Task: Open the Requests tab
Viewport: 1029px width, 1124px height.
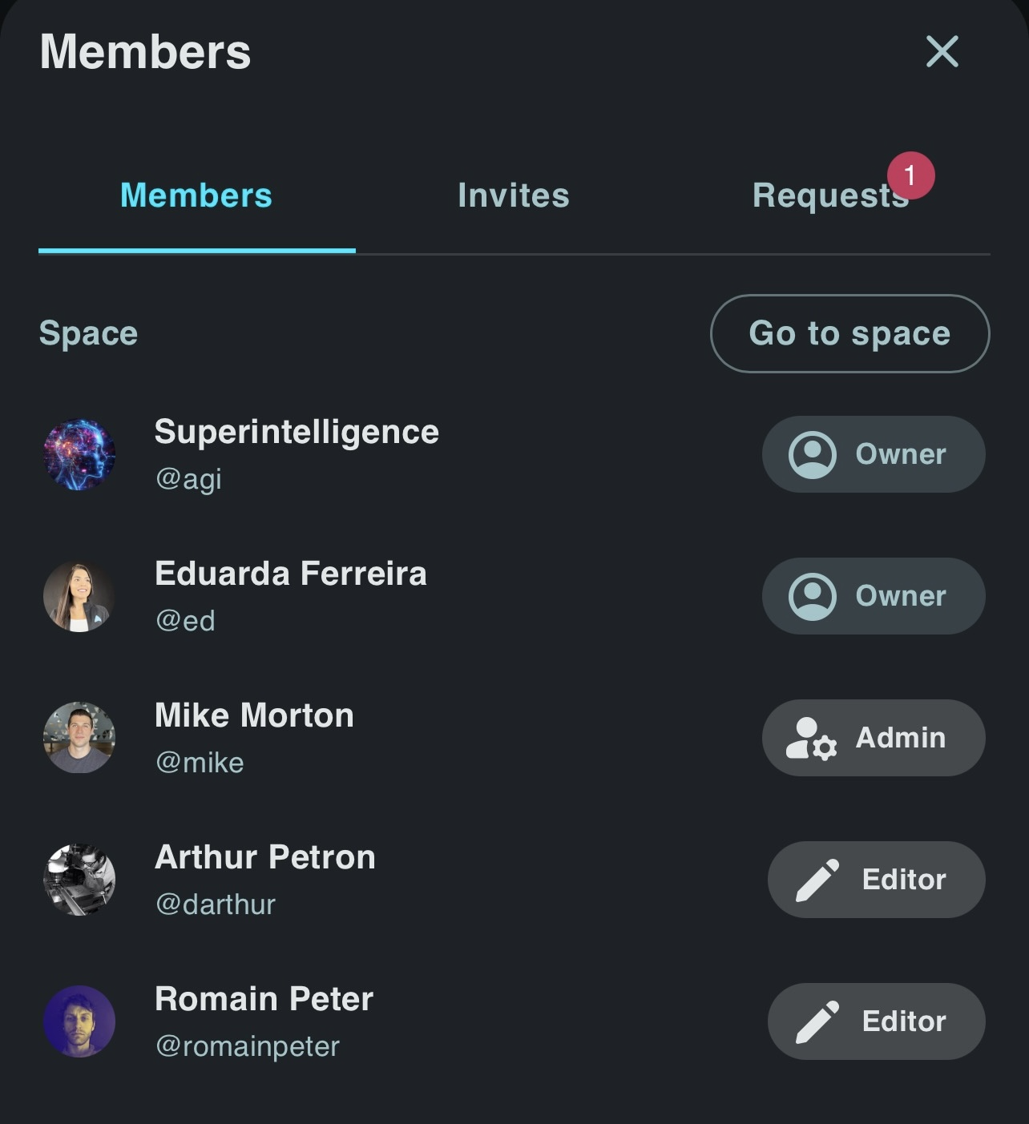Action: 829,195
